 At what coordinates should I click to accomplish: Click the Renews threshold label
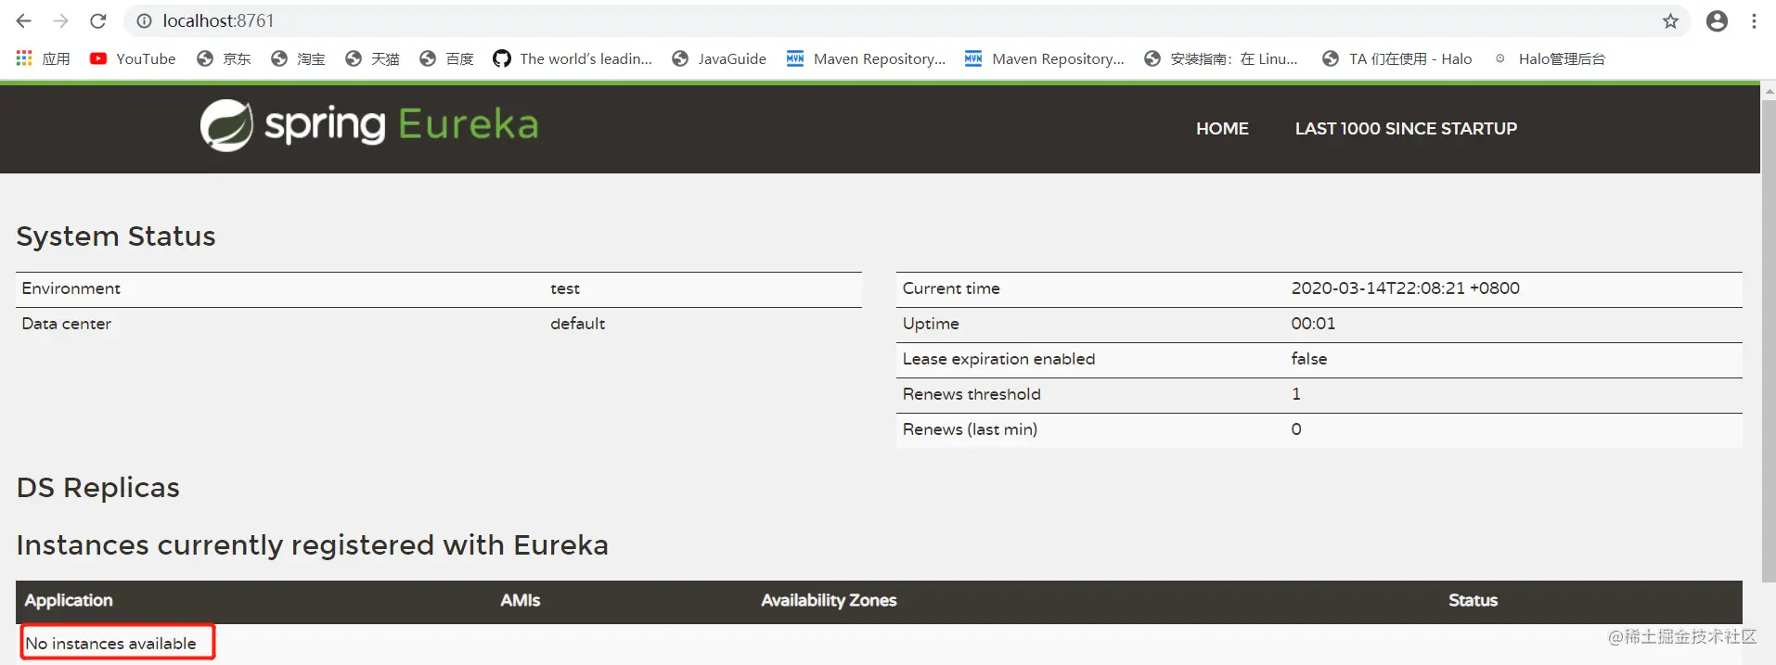tap(972, 394)
